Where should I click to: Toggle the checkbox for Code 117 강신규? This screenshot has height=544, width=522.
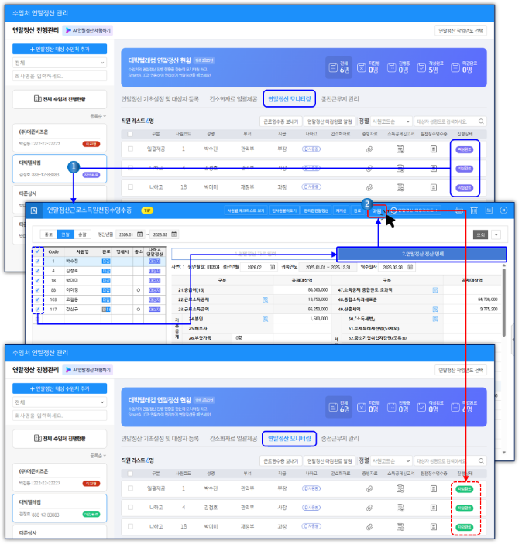(37, 309)
